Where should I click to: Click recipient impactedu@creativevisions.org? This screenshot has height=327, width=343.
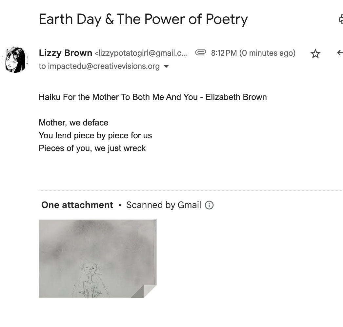pyautogui.click(x=104, y=66)
